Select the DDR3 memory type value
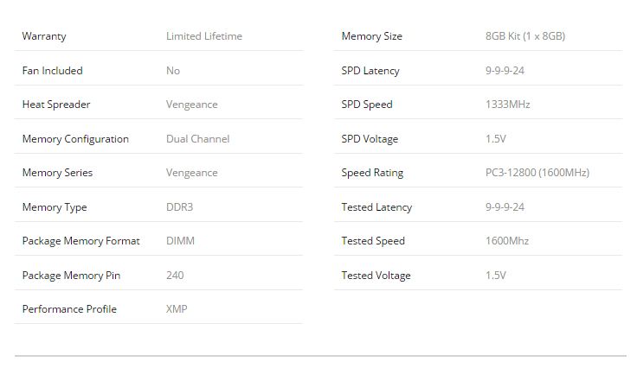This screenshot has height=368, width=637. (x=179, y=207)
